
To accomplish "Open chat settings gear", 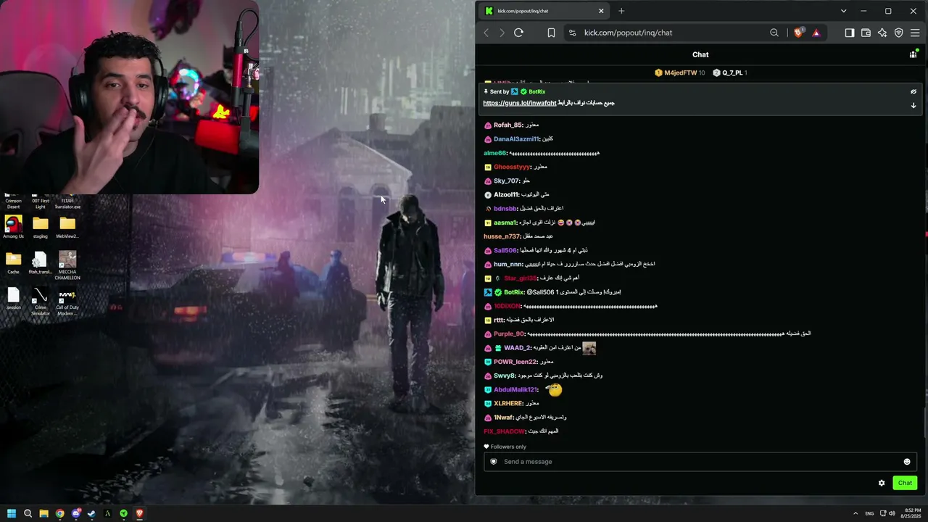I will point(882,483).
